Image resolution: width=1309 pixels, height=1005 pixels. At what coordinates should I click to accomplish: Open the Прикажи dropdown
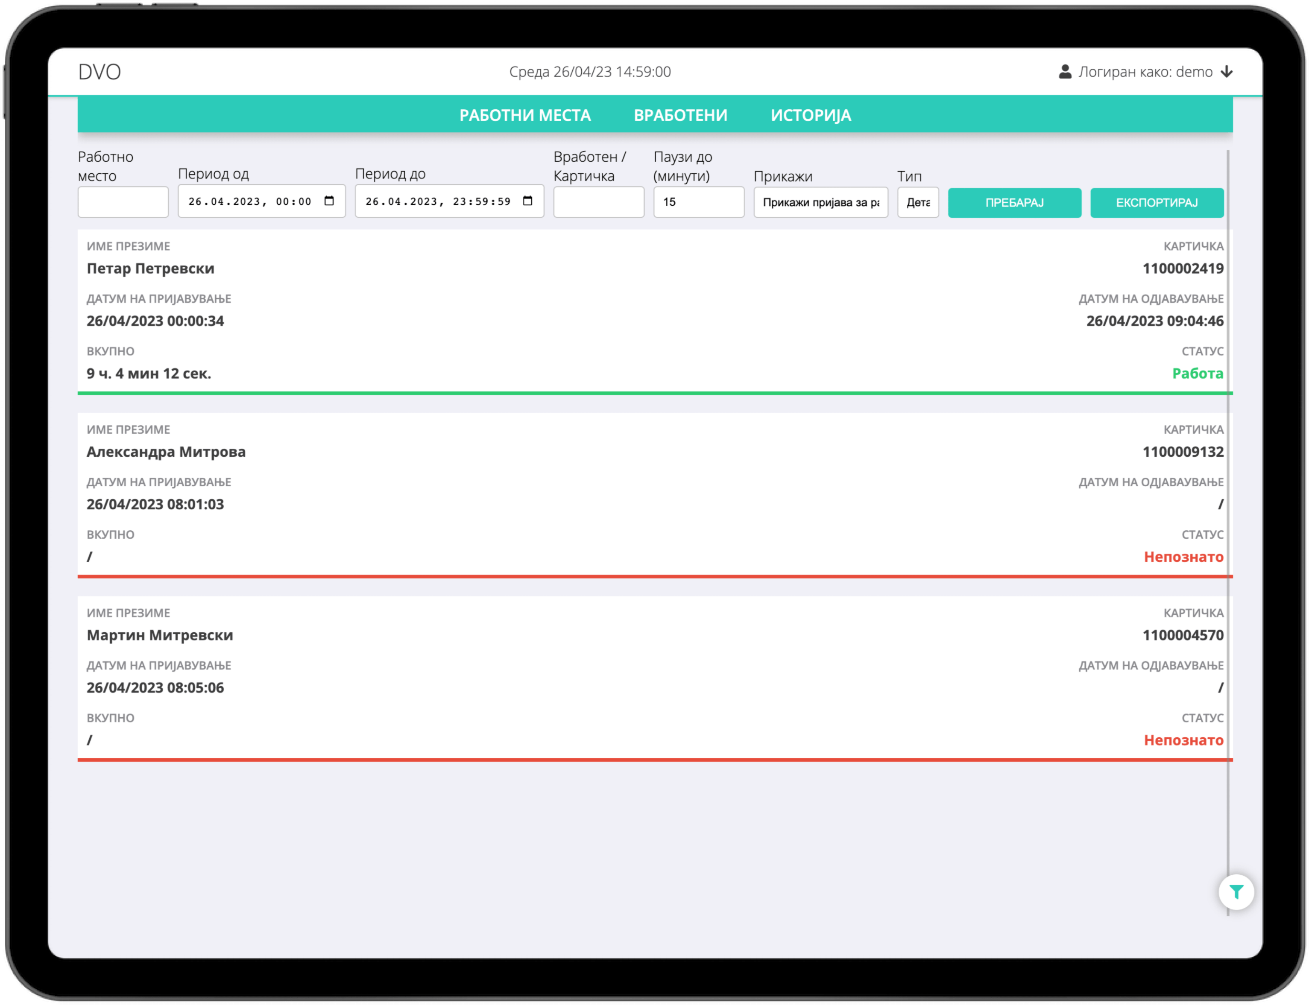point(820,202)
